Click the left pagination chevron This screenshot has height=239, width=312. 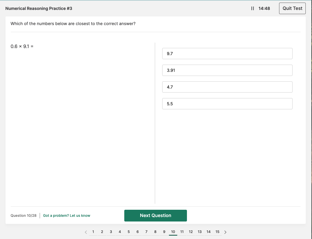coord(86,232)
